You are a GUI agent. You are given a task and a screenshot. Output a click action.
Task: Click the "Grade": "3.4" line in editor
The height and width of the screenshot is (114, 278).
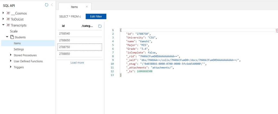[138, 49]
